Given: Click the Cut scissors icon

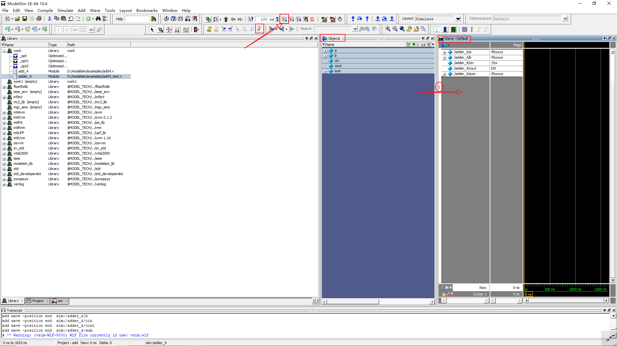Looking at the screenshot, I should pyautogui.click(x=49, y=19).
